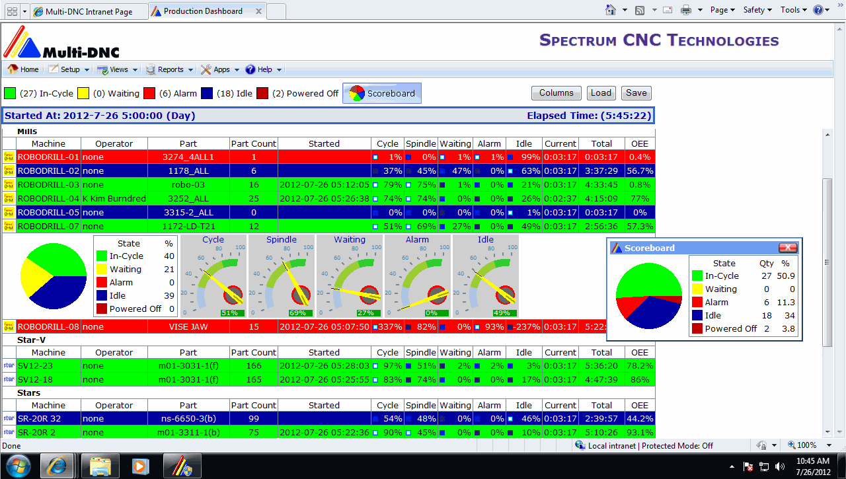Select the K Kim Burndred operator cell
The height and width of the screenshot is (479, 846).
click(x=114, y=199)
